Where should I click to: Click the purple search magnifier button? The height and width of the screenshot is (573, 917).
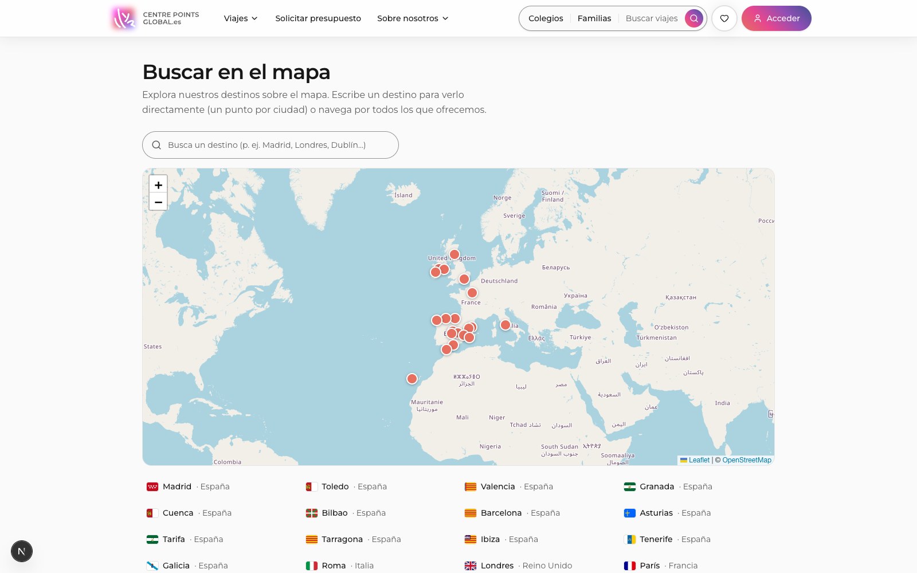pyautogui.click(x=693, y=18)
